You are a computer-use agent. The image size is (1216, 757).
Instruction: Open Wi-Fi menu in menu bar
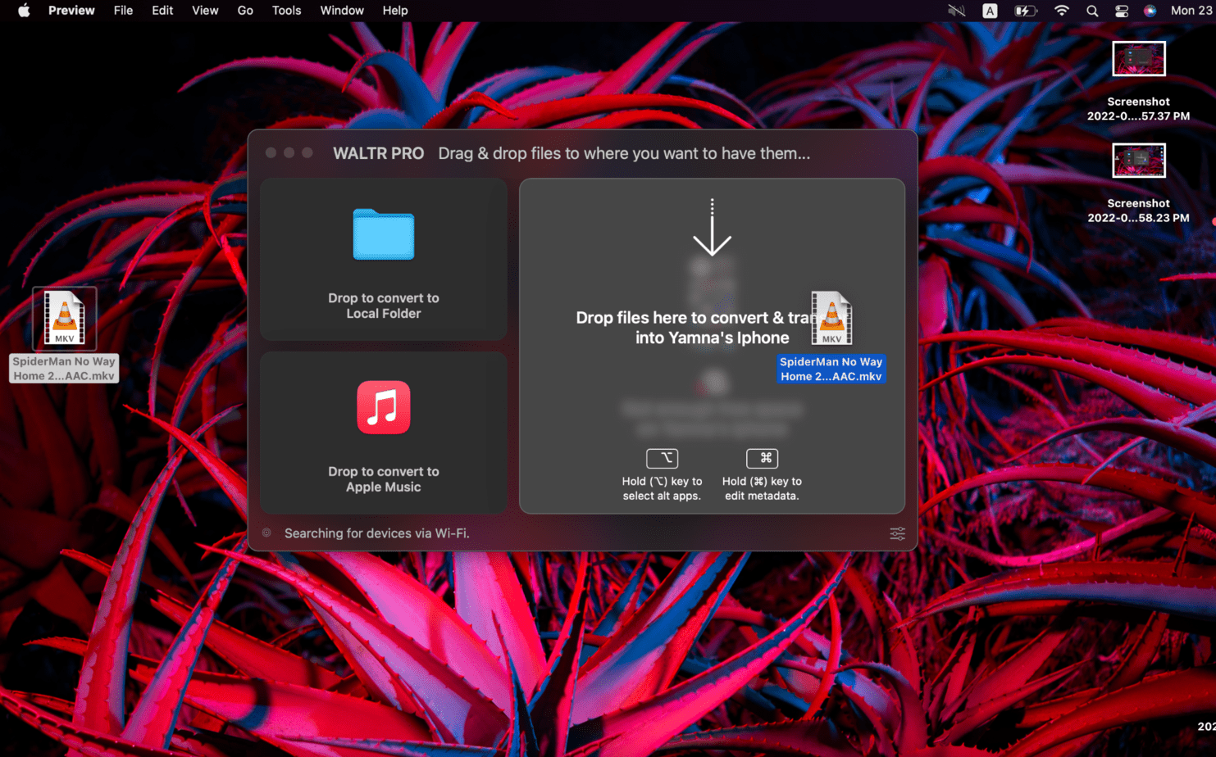(1061, 11)
